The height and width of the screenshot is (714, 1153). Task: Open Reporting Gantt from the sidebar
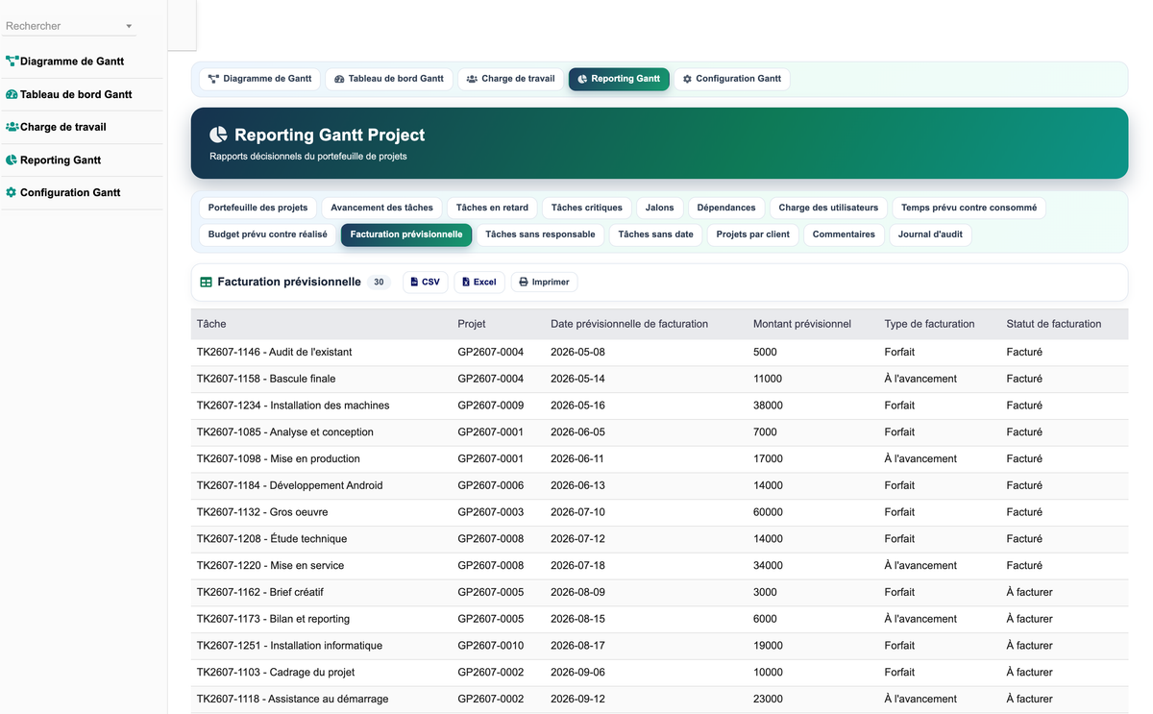coord(61,160)
